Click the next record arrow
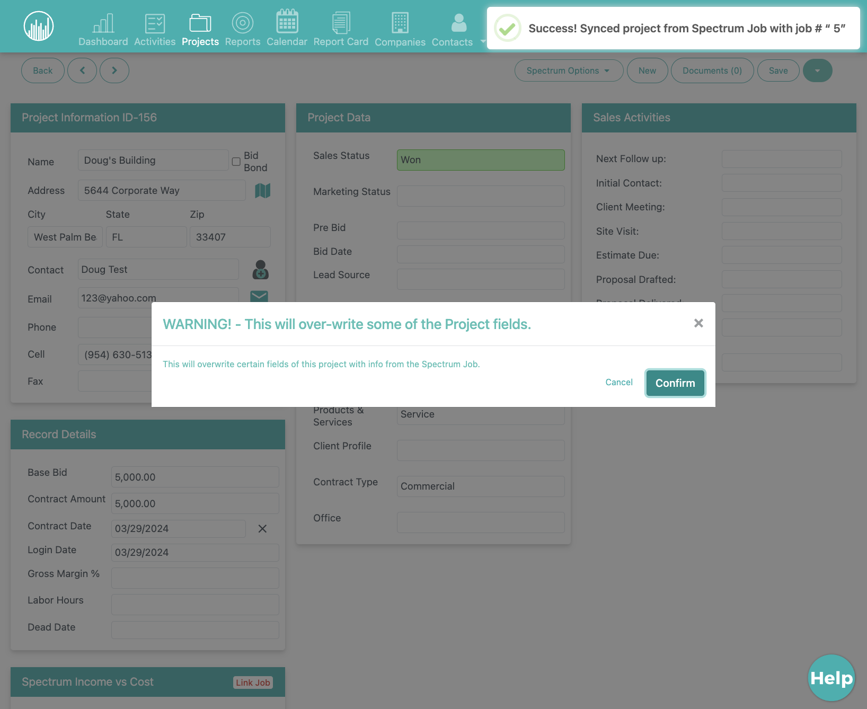The height and width of the screenshot is (709, 867). [114, 70]
